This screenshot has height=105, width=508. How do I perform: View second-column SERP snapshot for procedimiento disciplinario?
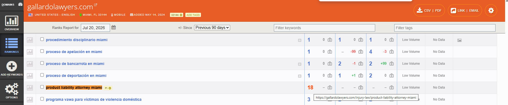pos(361,40)
